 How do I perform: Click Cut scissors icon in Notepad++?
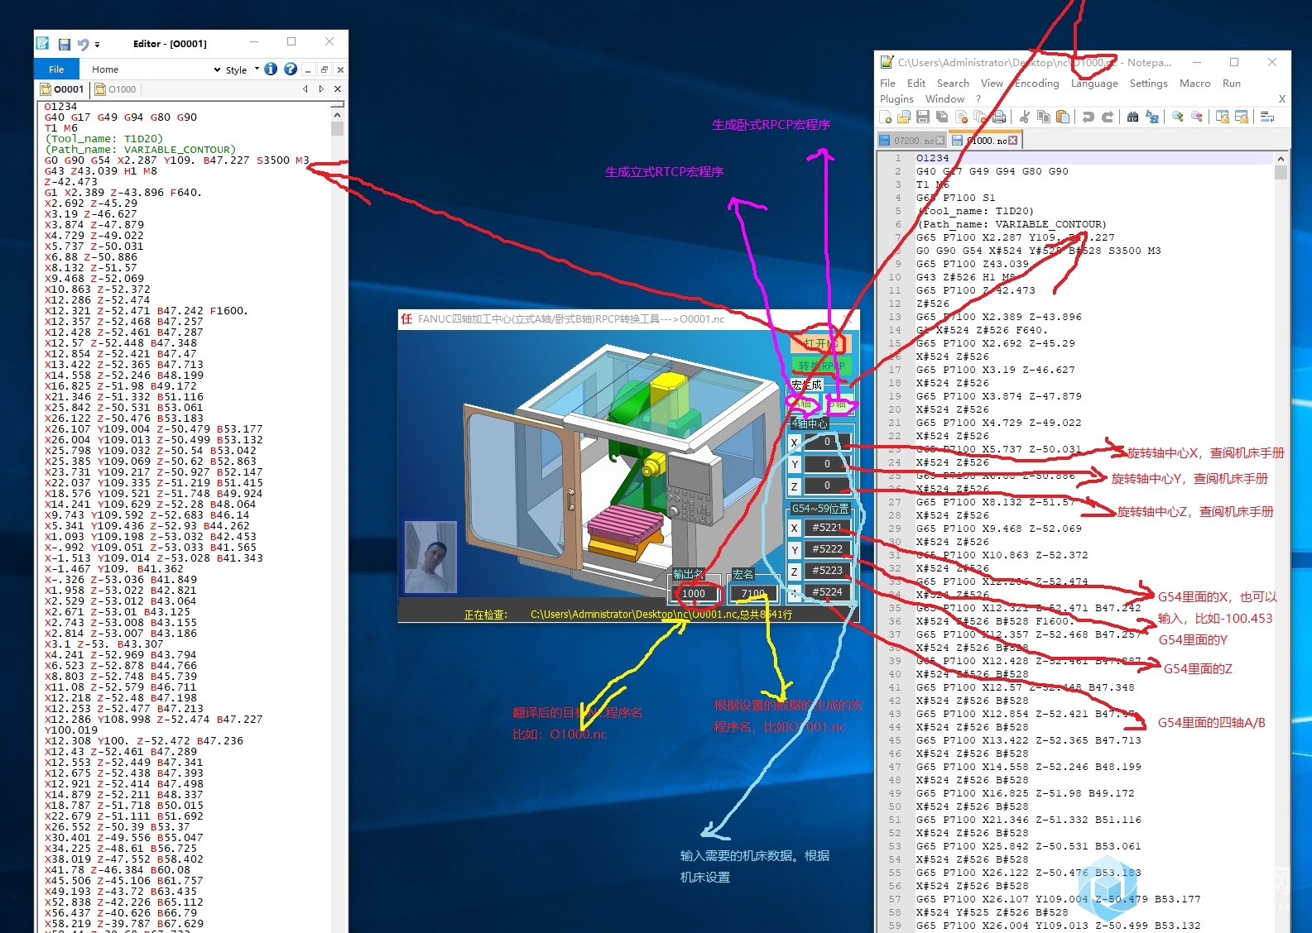(x=1025, y=117)
